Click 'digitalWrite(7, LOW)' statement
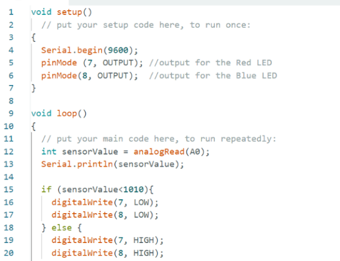The width and height of the screenshot is (340, 261). tap(105, 202)
